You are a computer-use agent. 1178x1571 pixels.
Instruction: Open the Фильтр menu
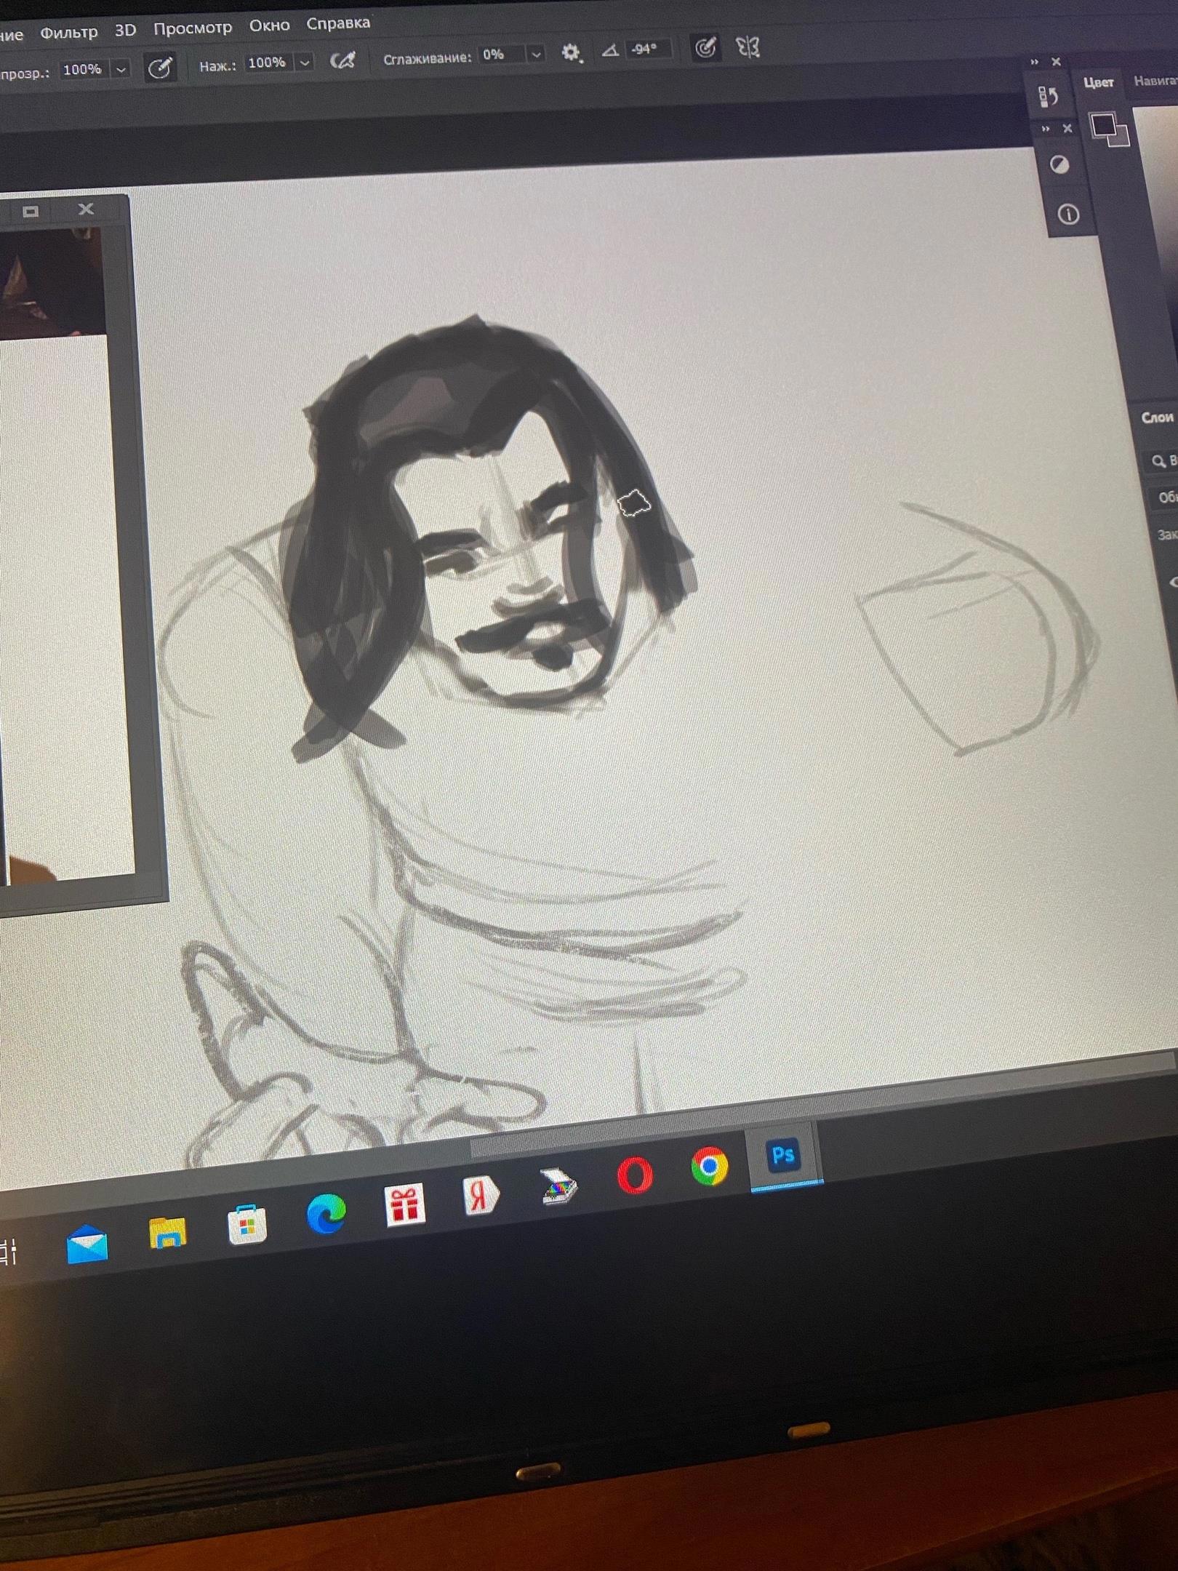(68, 32)
